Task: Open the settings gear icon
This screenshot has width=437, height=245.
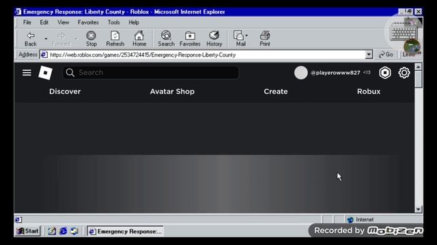Action: coord(404,73)
